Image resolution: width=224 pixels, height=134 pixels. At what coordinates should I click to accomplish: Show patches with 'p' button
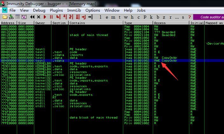pos(145,17)
